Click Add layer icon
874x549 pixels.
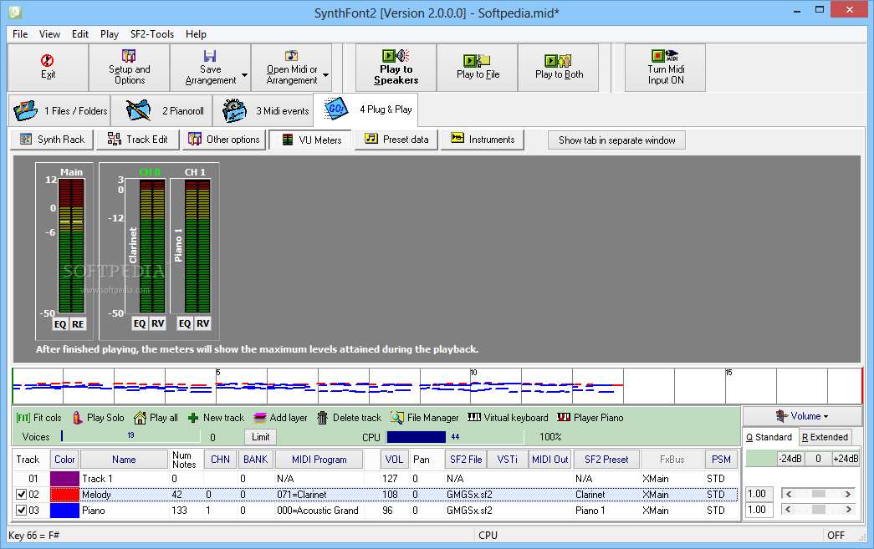click(x=260, y=418)
